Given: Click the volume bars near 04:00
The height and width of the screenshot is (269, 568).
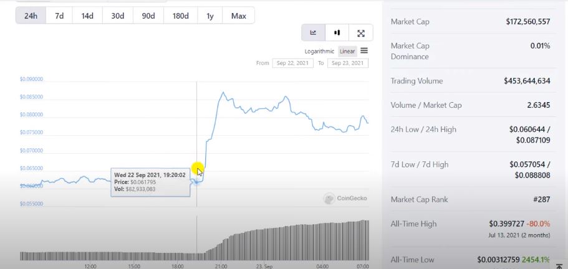Looking at the screenshot, I should 322,242.
